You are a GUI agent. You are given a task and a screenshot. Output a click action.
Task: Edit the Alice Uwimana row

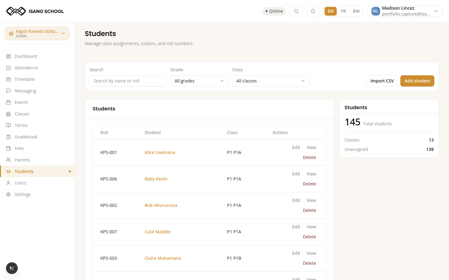pos(296,147)
